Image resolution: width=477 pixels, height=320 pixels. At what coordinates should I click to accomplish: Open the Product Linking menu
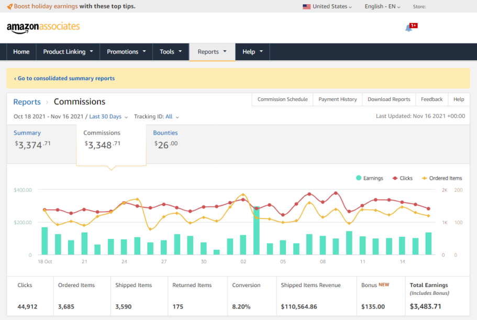pos(68,52)
